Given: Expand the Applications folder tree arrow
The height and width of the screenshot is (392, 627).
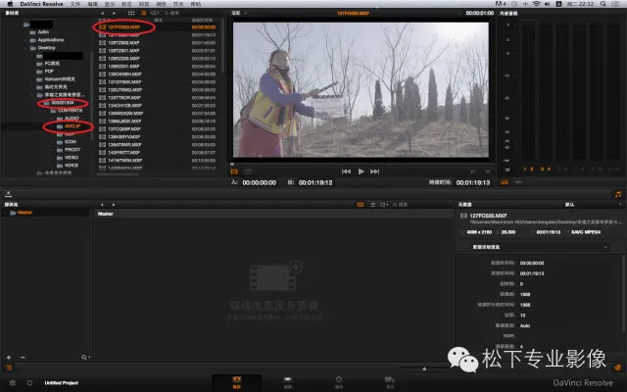Looking at the screenshot, I should click(x=25, y=40).
